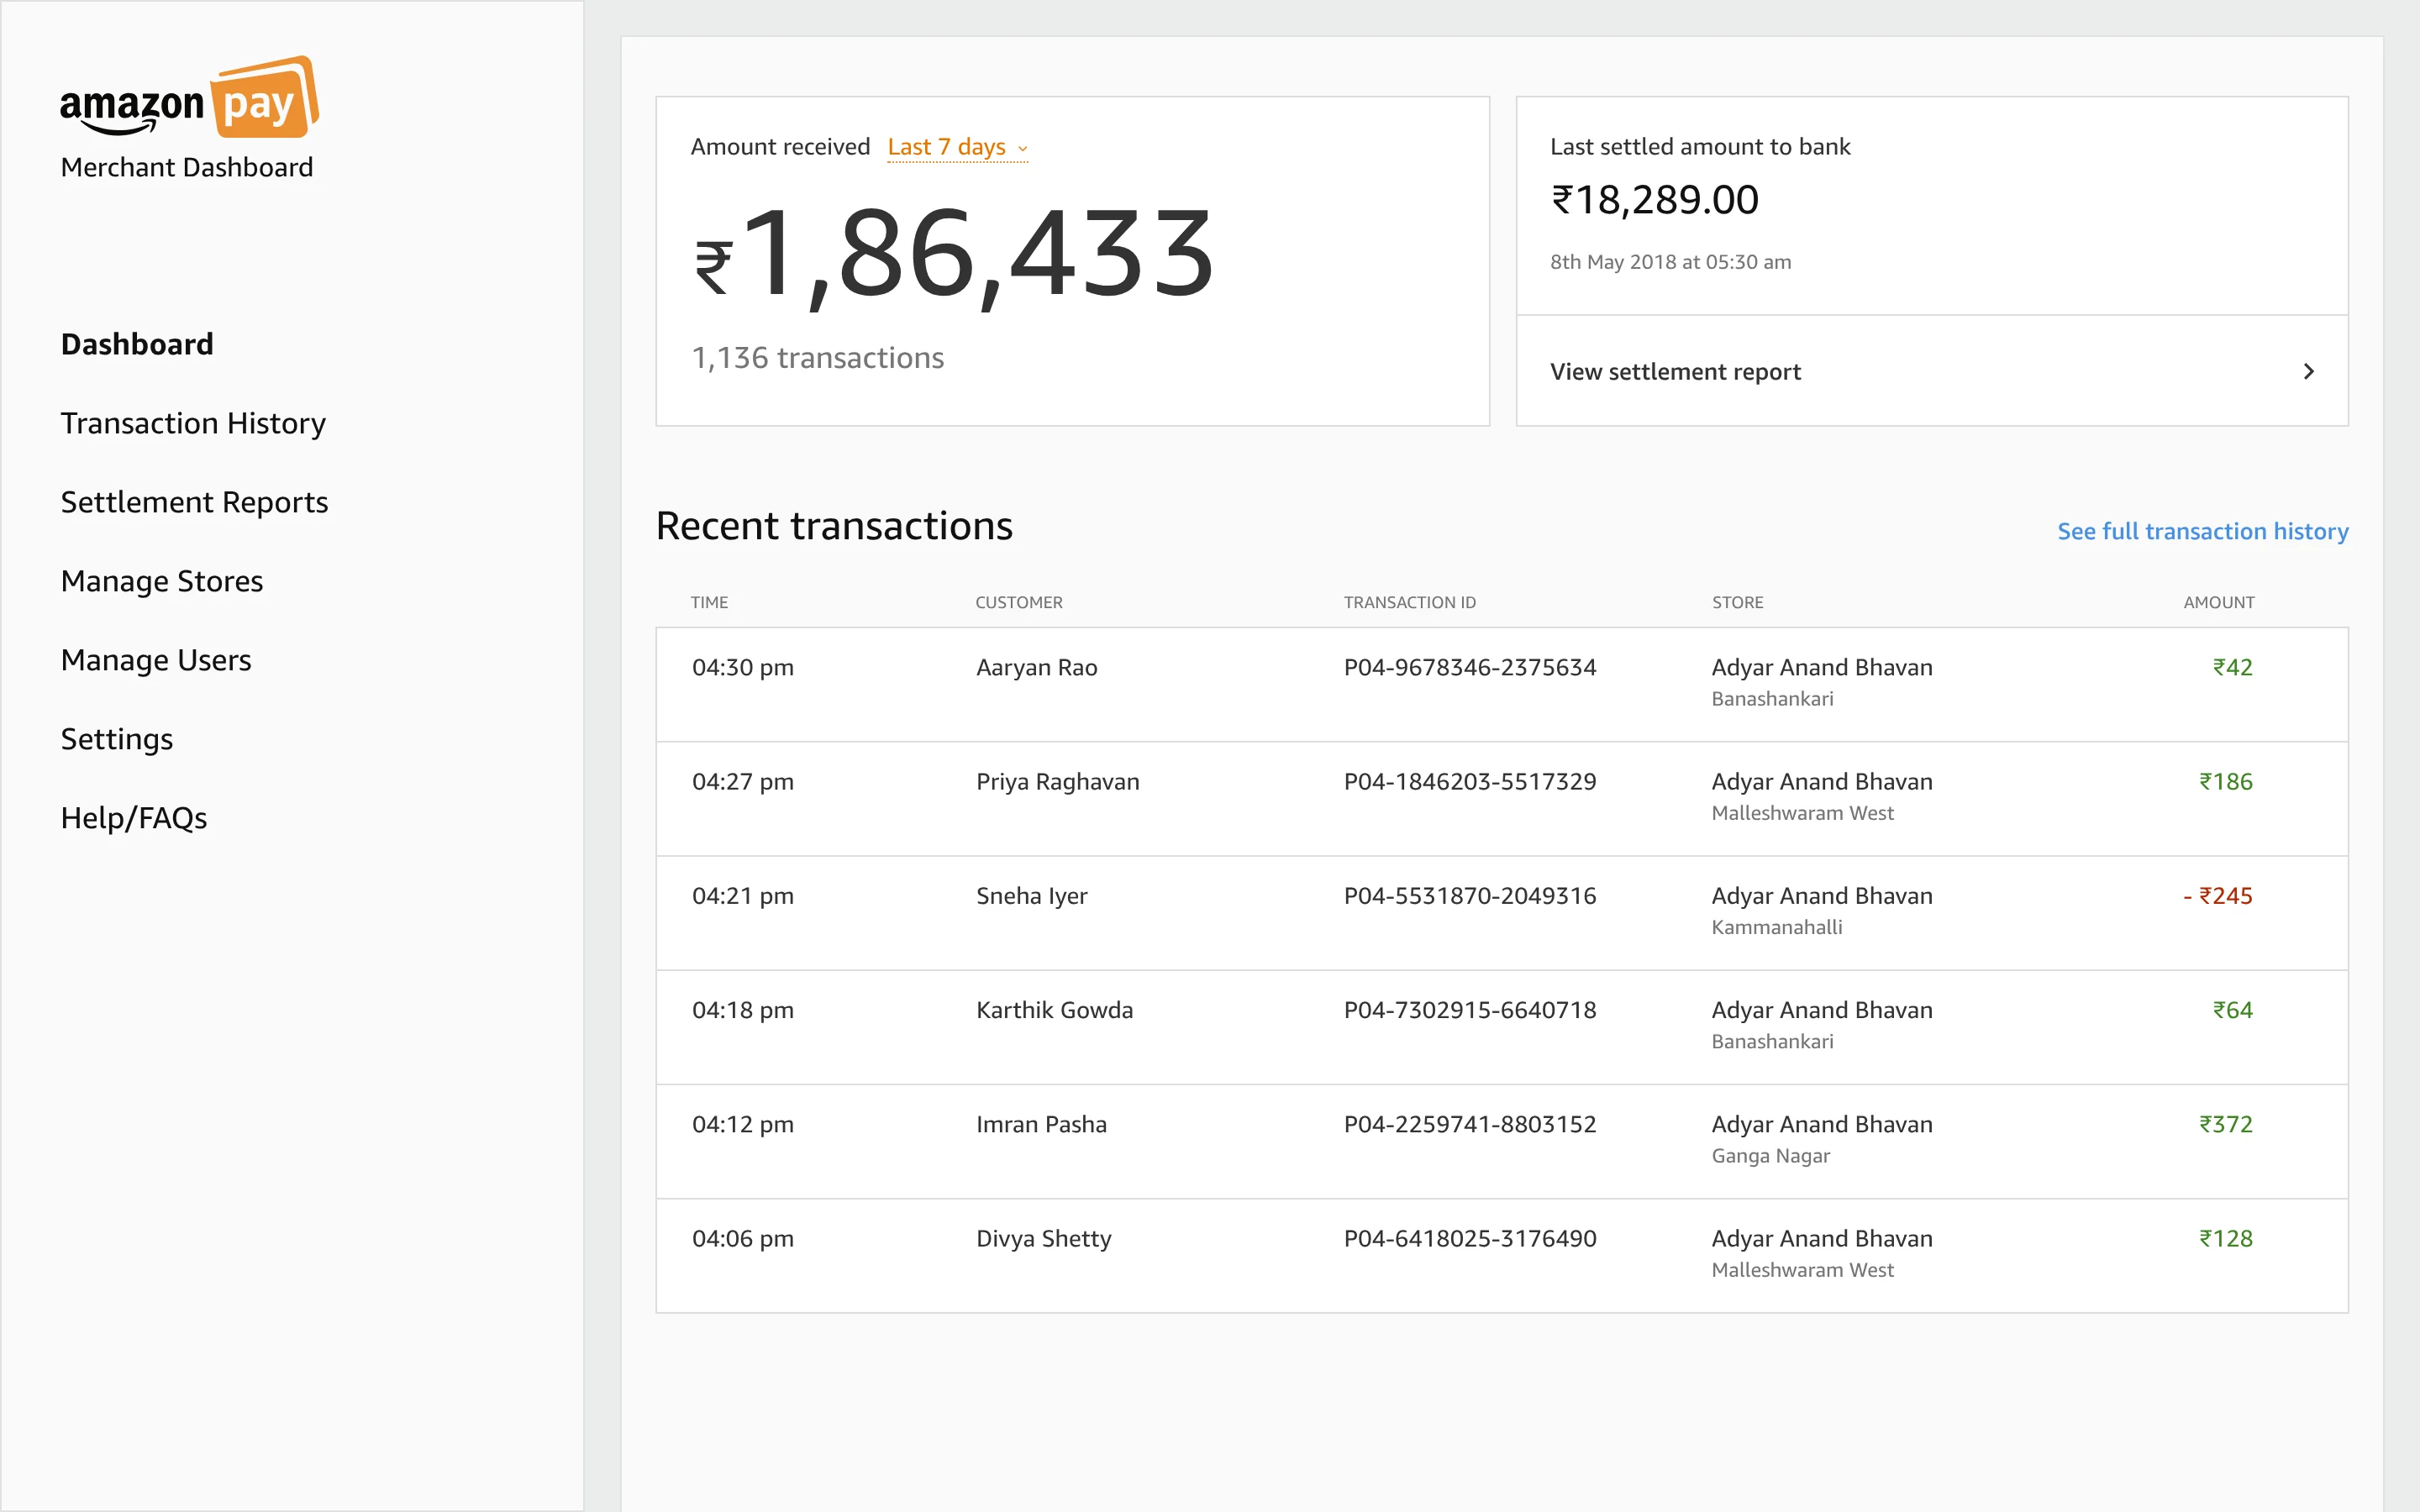This screenshot has width=2420, height=1512.
Task: Click the 04:30 pm transaction time
Action: (x=742, y=667)
